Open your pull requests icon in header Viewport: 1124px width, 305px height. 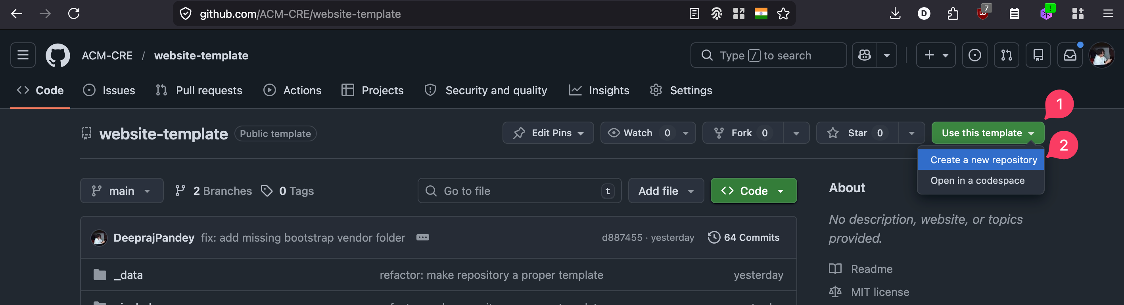[1006, 55]
